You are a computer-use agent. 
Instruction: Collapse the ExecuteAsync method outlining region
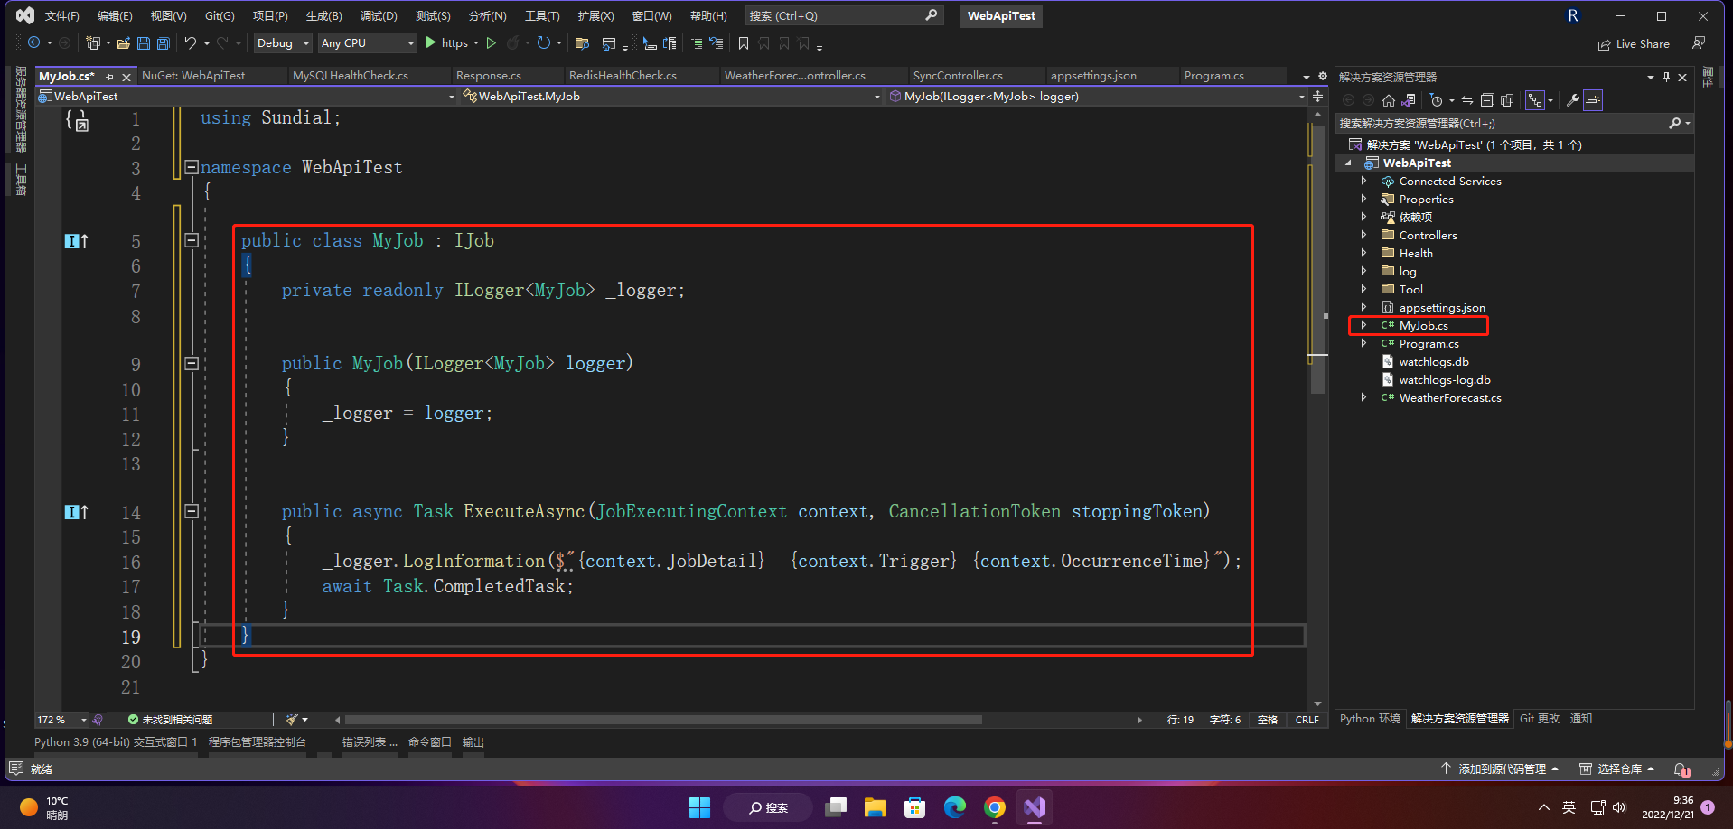(x=192, y=511)
